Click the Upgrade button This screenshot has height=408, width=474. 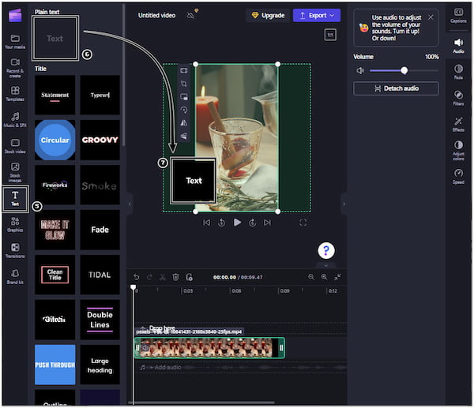(x=268, y=16)
